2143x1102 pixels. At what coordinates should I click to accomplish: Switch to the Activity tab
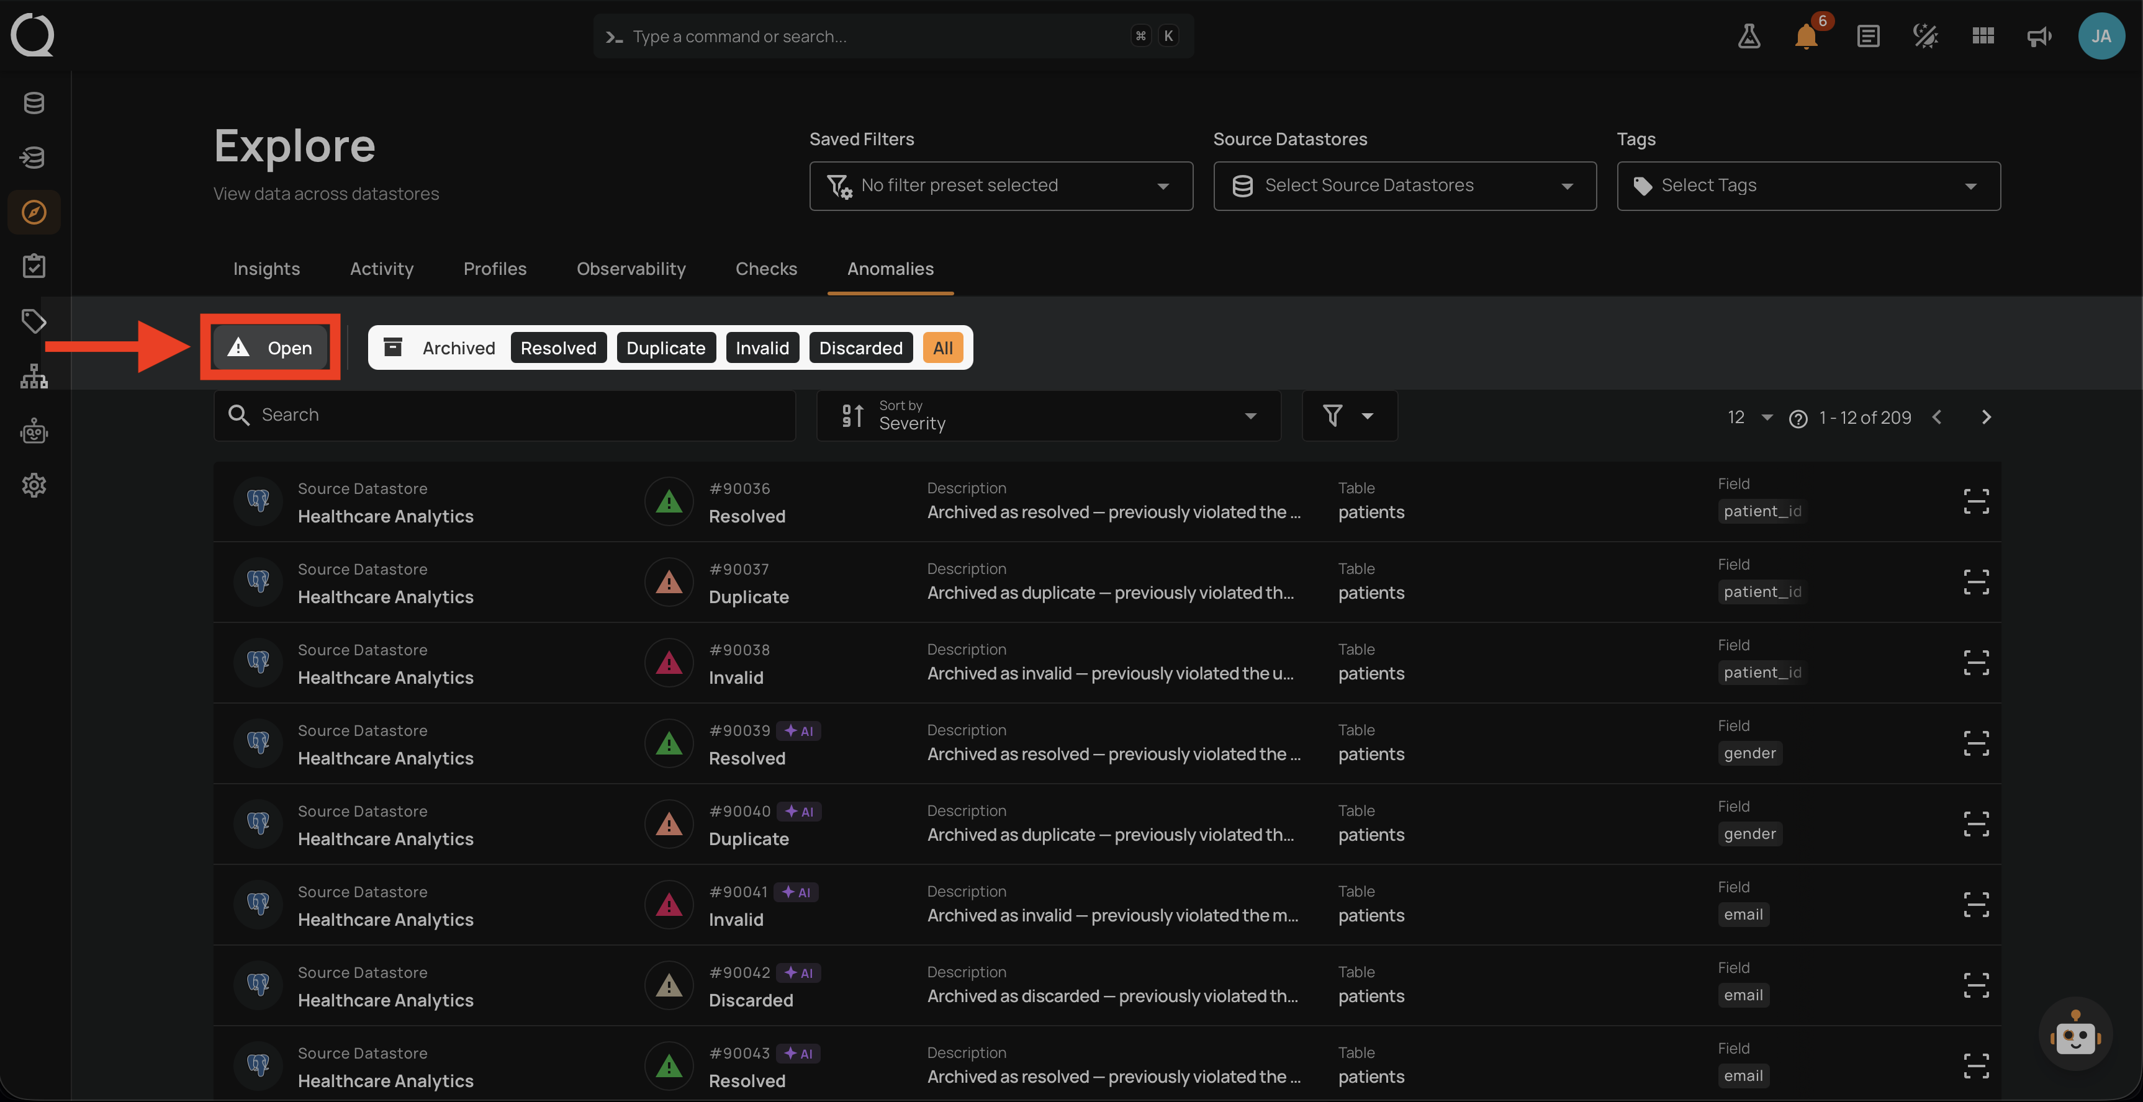pos(382,269)
